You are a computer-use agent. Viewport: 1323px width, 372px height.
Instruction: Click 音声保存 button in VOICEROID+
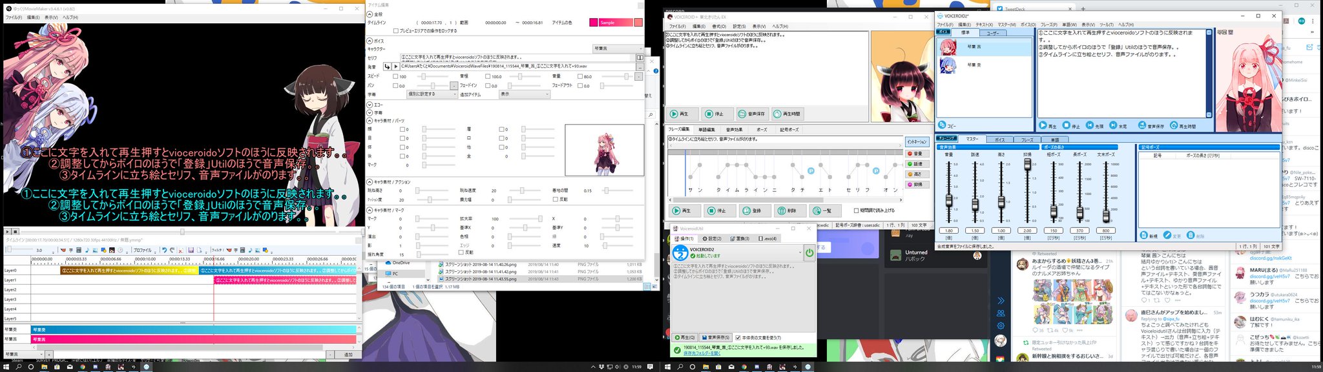751,114
